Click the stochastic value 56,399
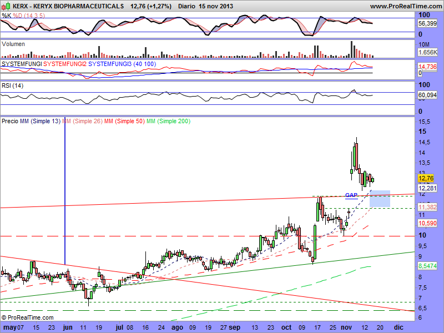The image size is (444, 333). coord(427,23)
